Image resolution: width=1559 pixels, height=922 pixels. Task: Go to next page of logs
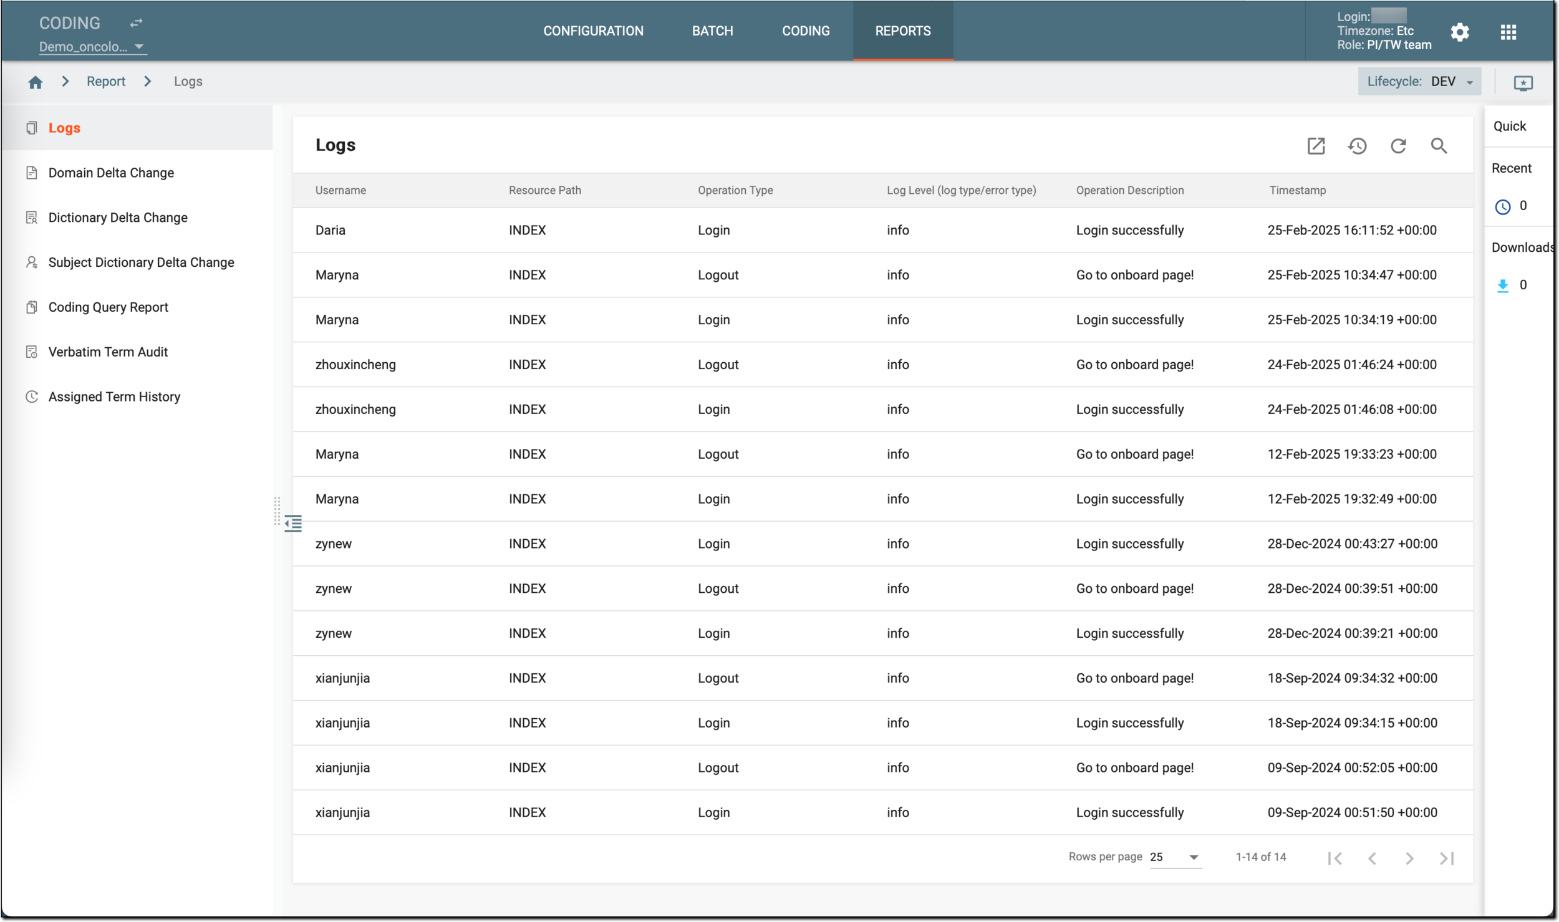point(1409,858)
